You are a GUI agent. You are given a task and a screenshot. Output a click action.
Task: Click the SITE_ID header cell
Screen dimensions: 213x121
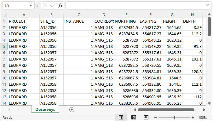click(x=51, y=21)
